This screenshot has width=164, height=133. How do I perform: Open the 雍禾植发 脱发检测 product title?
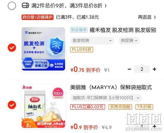pos(123,30)
